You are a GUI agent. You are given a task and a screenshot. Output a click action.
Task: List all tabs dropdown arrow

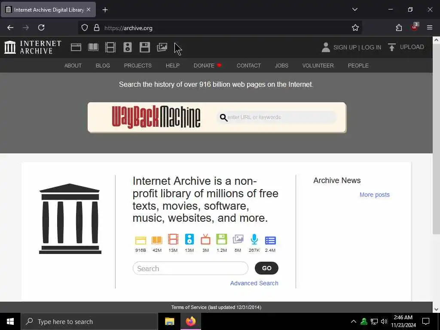[x=354, y=9]
